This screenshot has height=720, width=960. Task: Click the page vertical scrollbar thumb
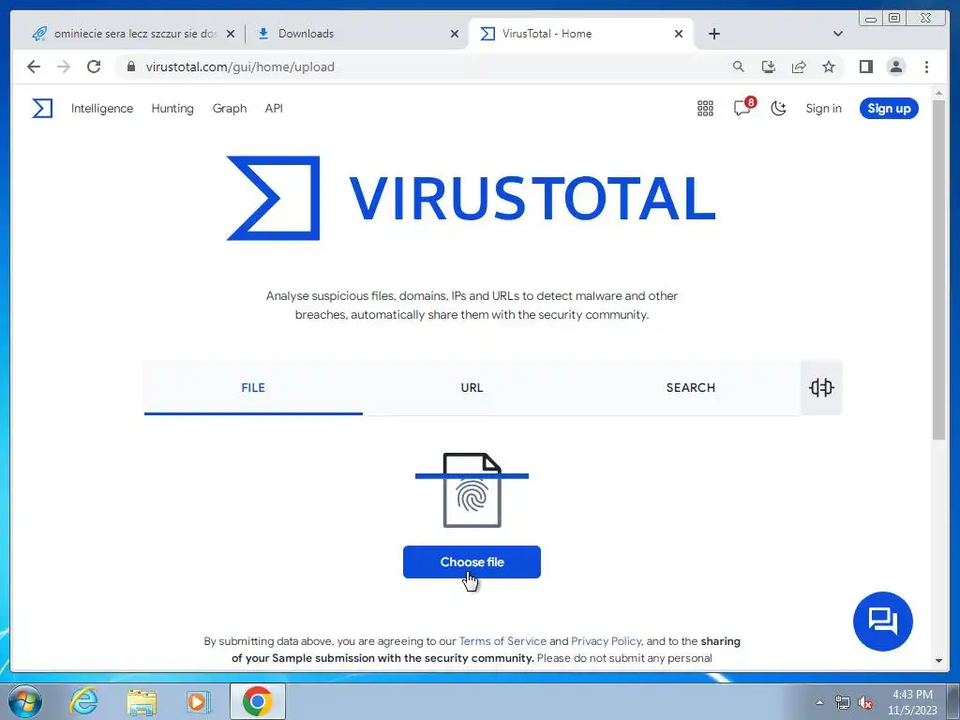pos(938,269)
